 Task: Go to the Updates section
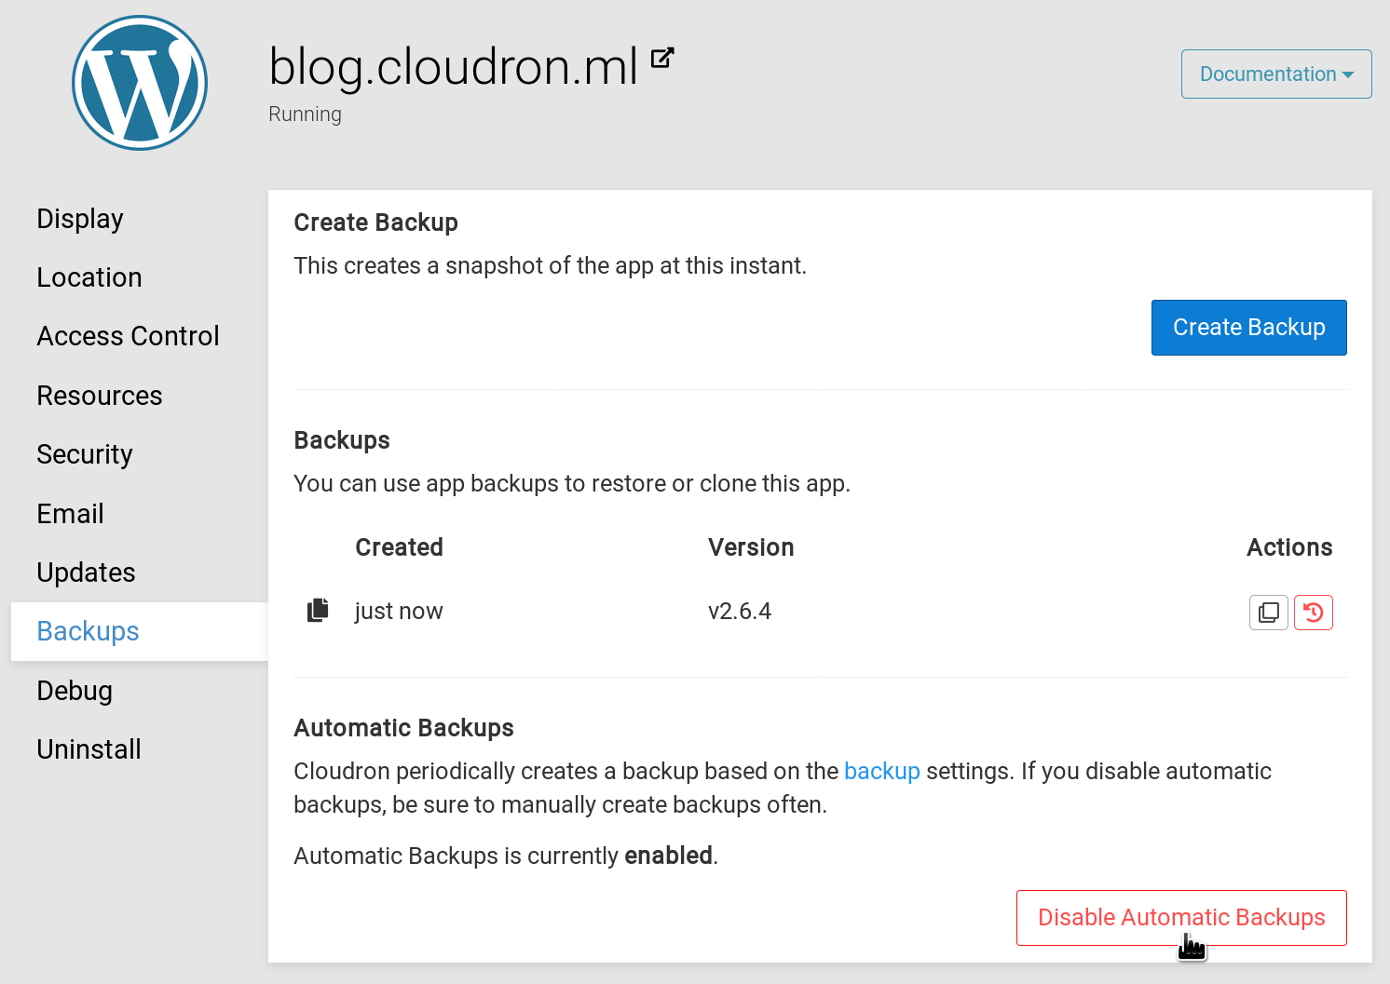coord(86,573)
